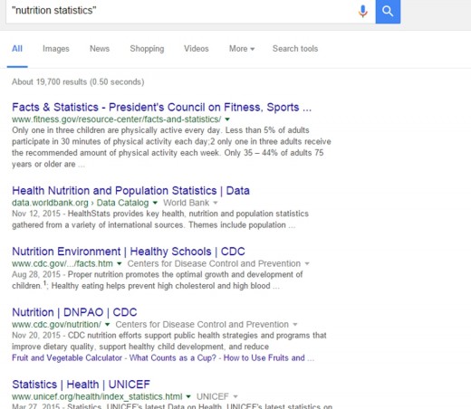471x409 pixels.
Task: Open the Videos tab
Action: [197, 49]
